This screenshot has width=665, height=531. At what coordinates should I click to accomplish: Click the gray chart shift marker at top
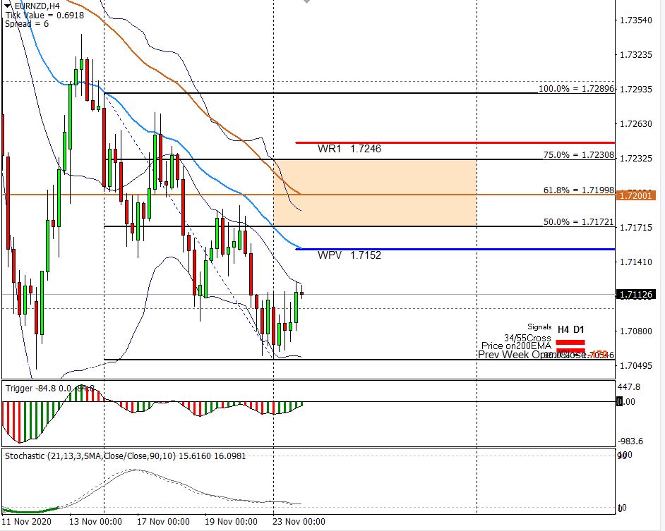[306, 2]
